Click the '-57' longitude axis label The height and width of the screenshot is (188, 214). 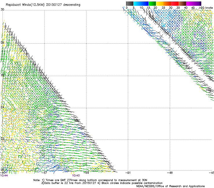(44, 173)
